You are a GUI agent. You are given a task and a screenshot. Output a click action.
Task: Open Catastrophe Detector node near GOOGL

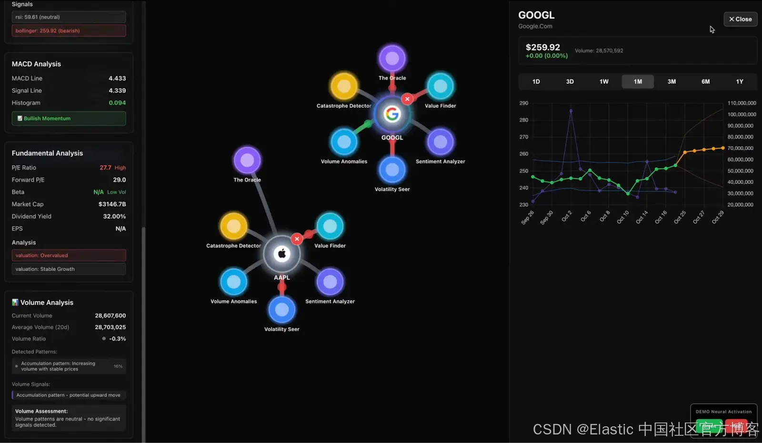pyautogui.click(x=344, y=86)
